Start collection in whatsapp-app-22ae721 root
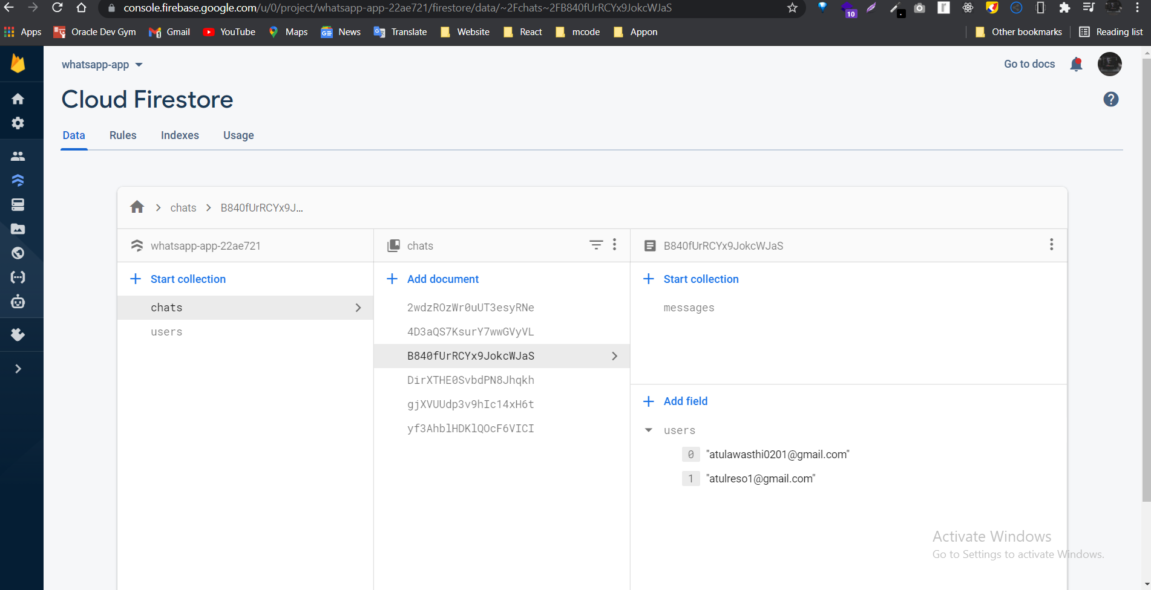The height and width of the screenshot is (590, 1151). (x=178, y=279)
